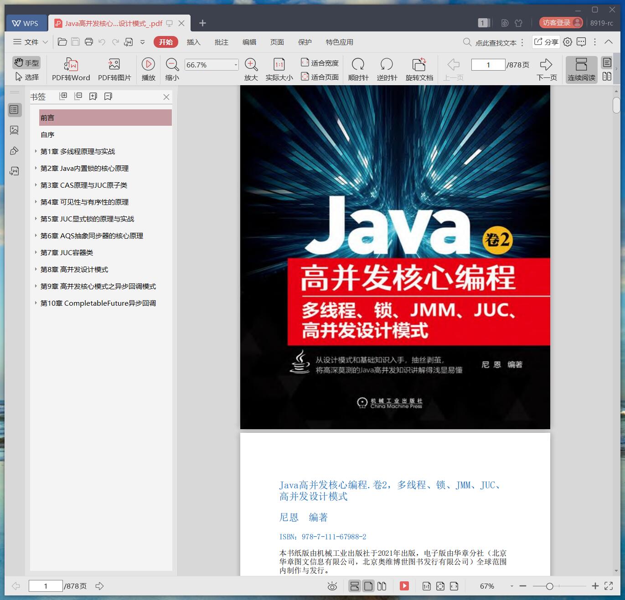Switch to the 保护 tab

pos(305,42)
